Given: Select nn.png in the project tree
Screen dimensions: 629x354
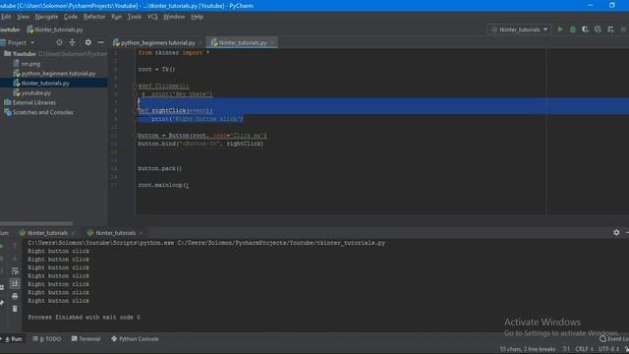Looking at the screenshot, I should point(30,64).
